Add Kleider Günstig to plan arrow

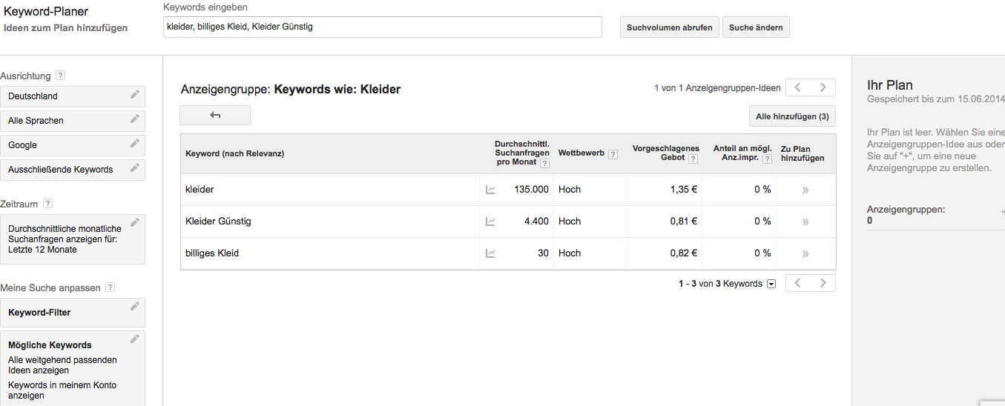point(805,222)
